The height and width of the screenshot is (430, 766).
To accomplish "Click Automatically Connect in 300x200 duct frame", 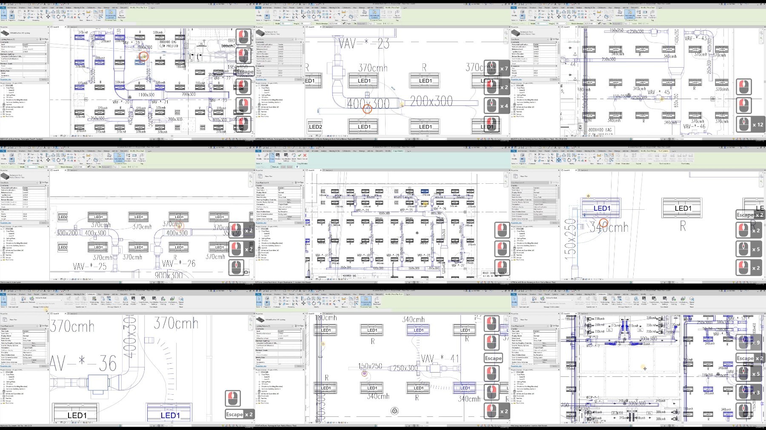I will (x=119, y=158).
